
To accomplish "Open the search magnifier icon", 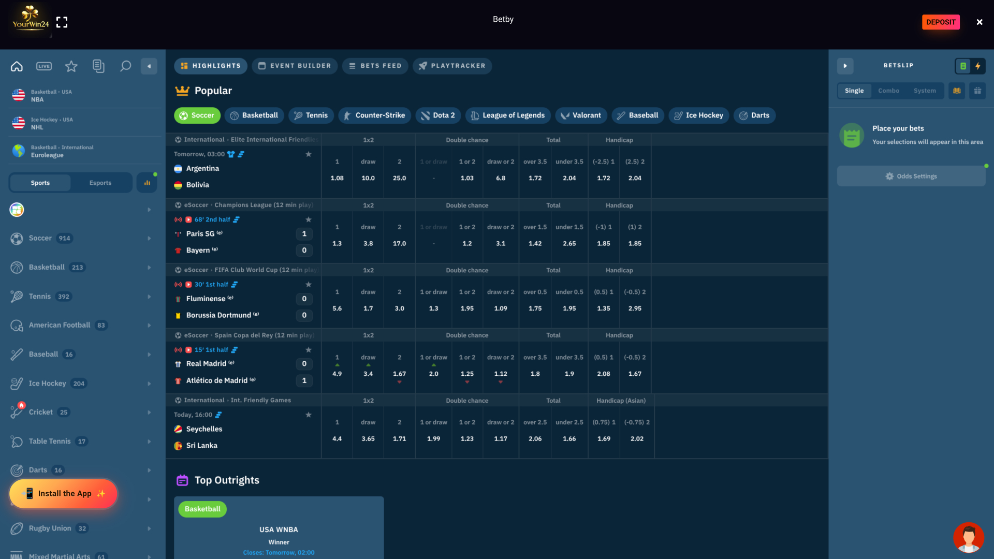I will pyautogui.click(x=125, y=66).
